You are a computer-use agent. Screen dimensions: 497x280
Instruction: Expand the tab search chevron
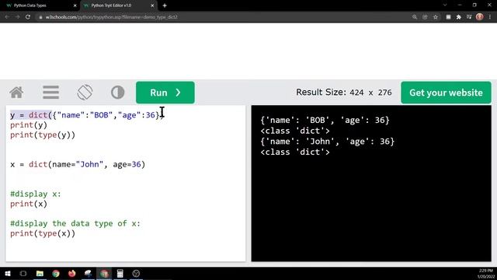(x=445, y=5)
